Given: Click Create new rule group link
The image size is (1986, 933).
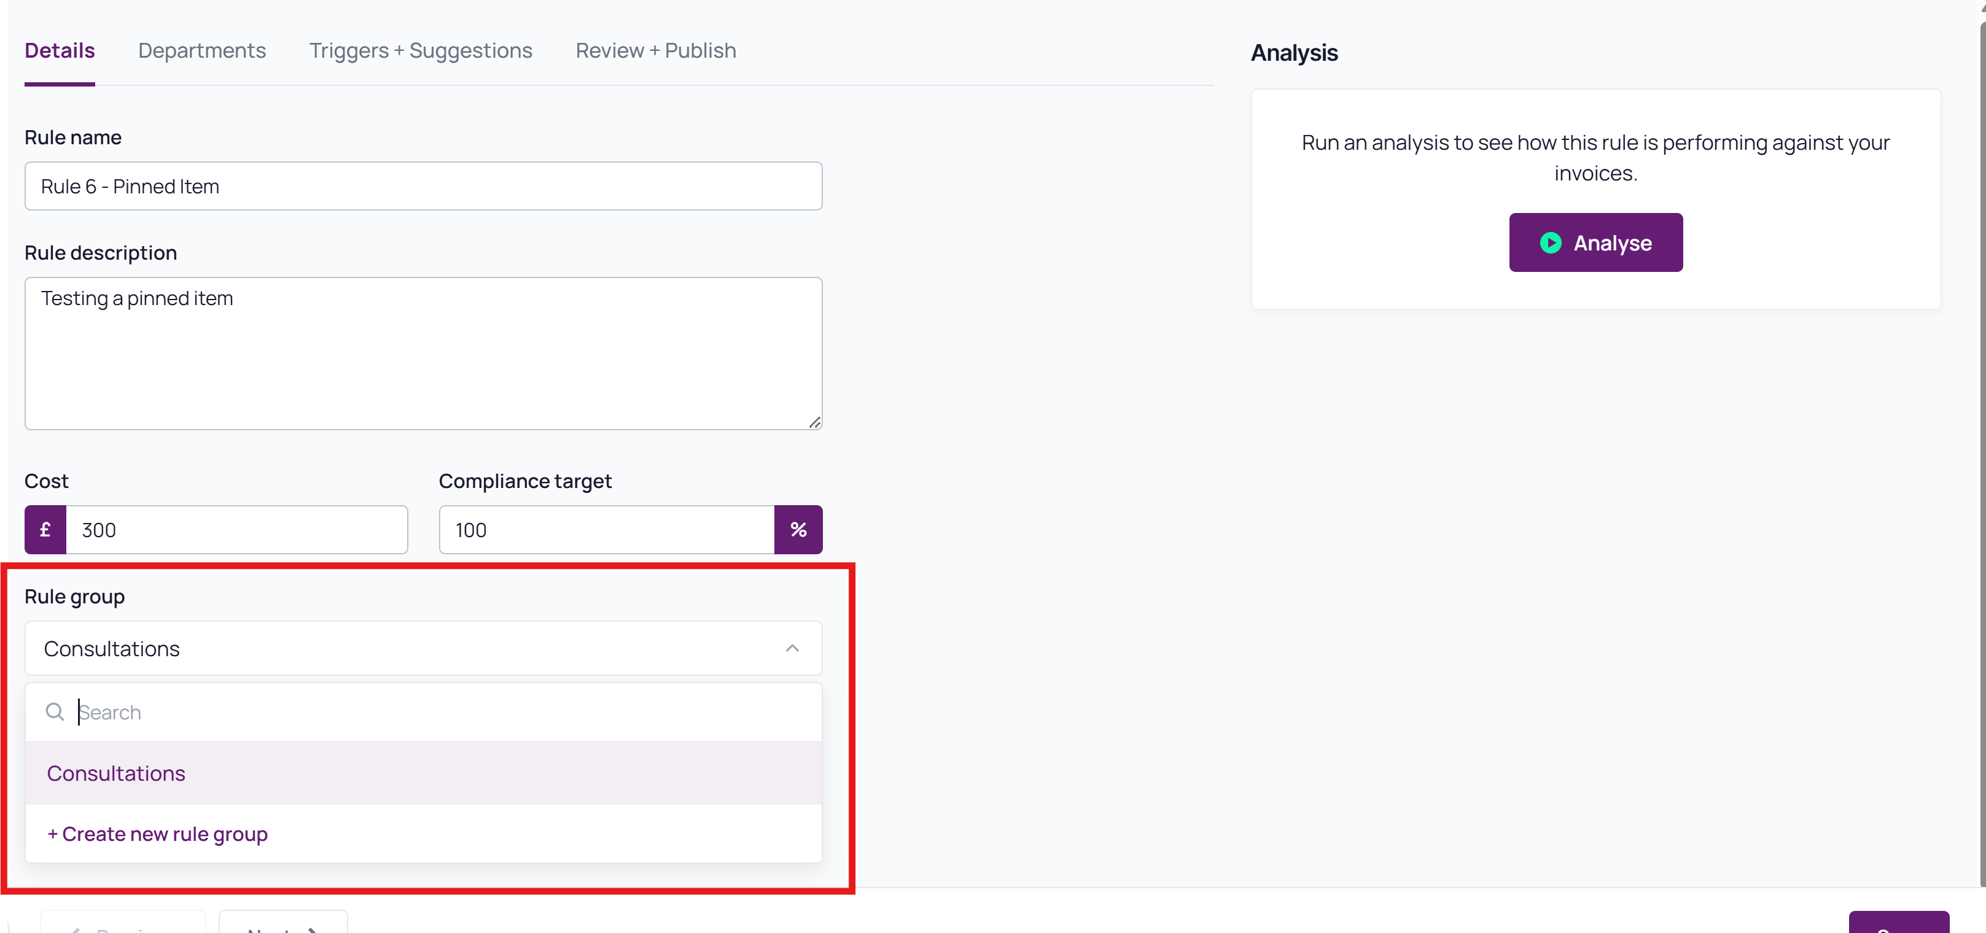Looking at the screenshot, I should (x=157, y=834).
